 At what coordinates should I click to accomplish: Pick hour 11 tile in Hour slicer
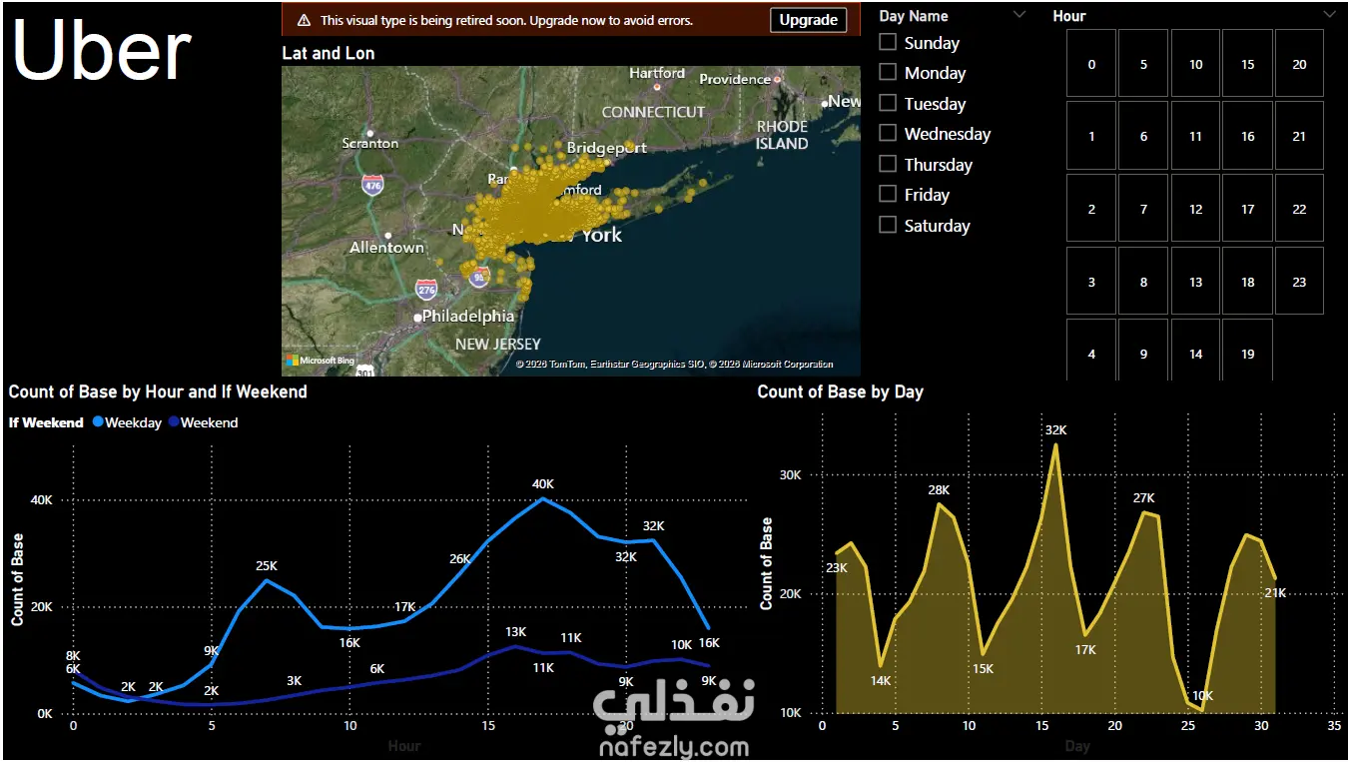pos(1195,136)
